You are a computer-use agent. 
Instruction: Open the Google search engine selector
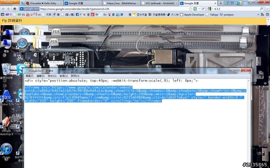point(210,9)
